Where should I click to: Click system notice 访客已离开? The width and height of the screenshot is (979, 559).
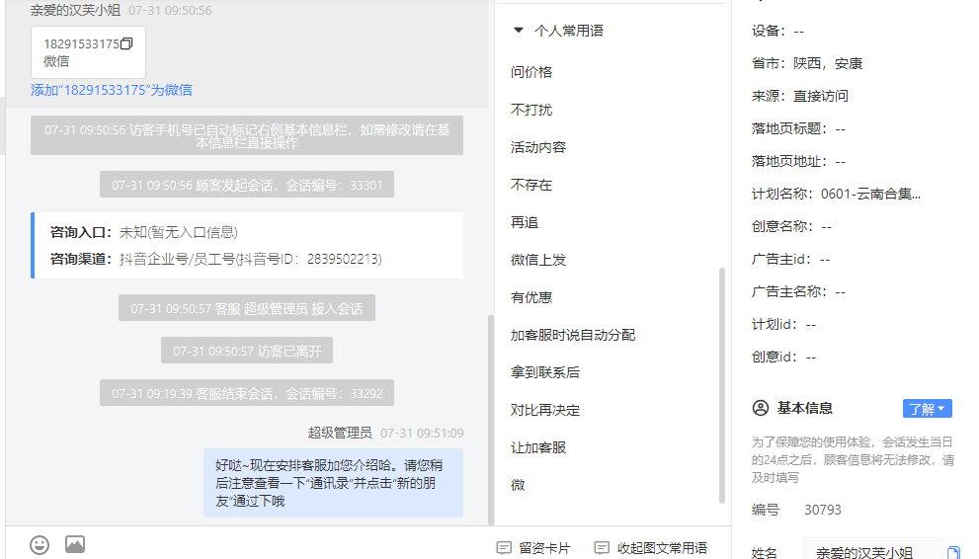pos(247,351)
